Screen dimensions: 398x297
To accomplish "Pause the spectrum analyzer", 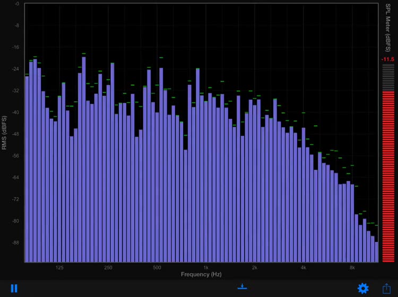I will [x=14, y=289].
